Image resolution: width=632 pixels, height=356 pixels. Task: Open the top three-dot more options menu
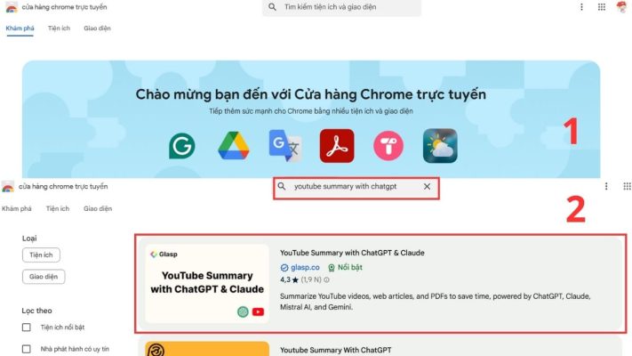coord(581,7)
